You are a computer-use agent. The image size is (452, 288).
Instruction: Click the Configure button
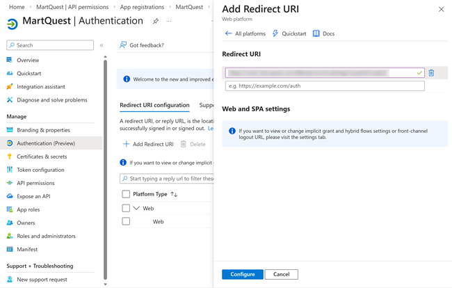[243, 275]
